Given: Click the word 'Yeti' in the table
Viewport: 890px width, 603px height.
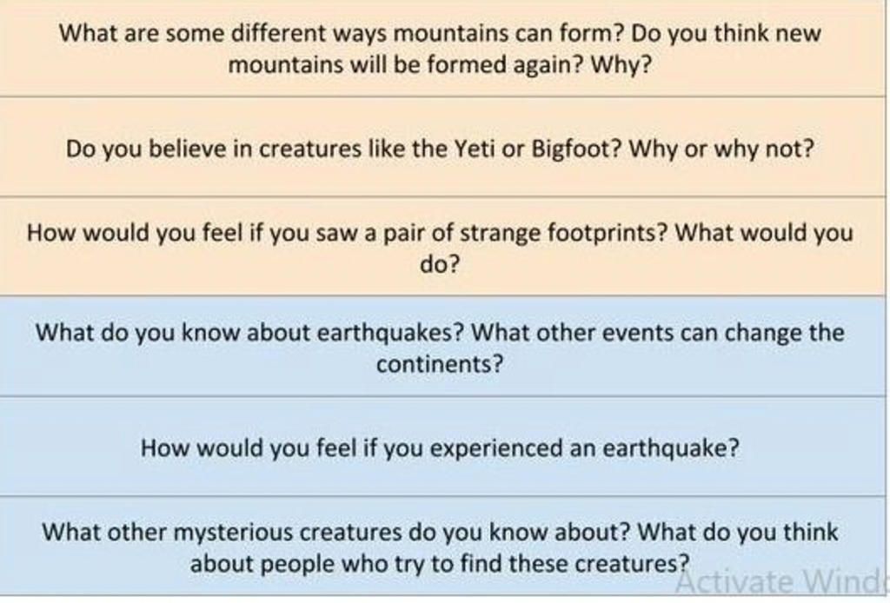Looking at the screenshot, I should click(475, 149).
